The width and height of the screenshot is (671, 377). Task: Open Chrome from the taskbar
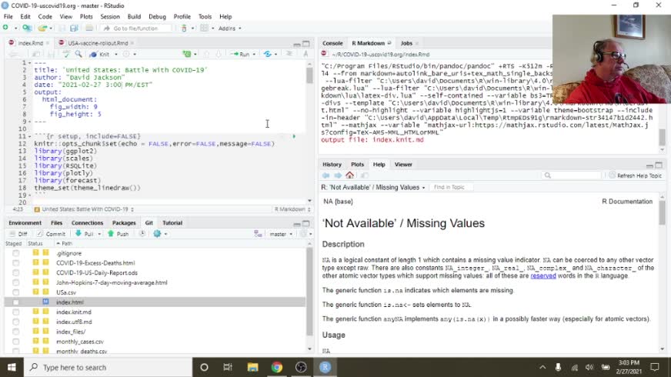pos(277,367)
